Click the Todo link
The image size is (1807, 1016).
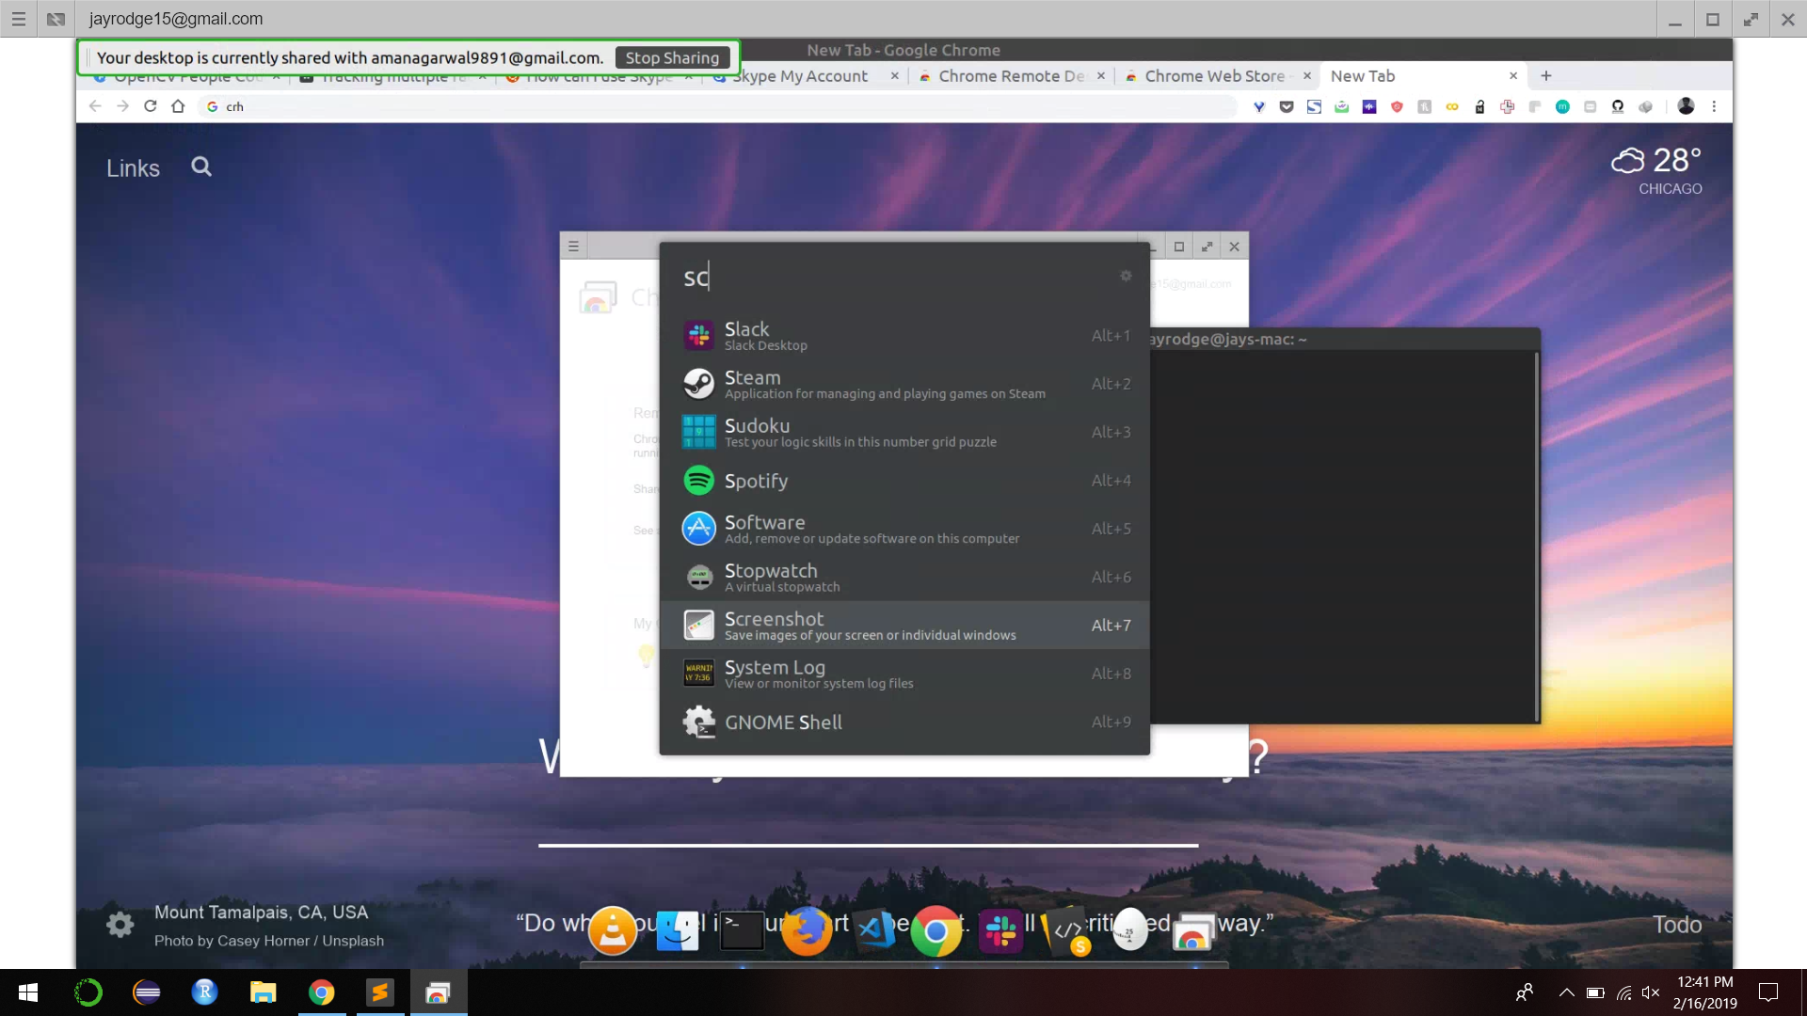point(1677,925)
